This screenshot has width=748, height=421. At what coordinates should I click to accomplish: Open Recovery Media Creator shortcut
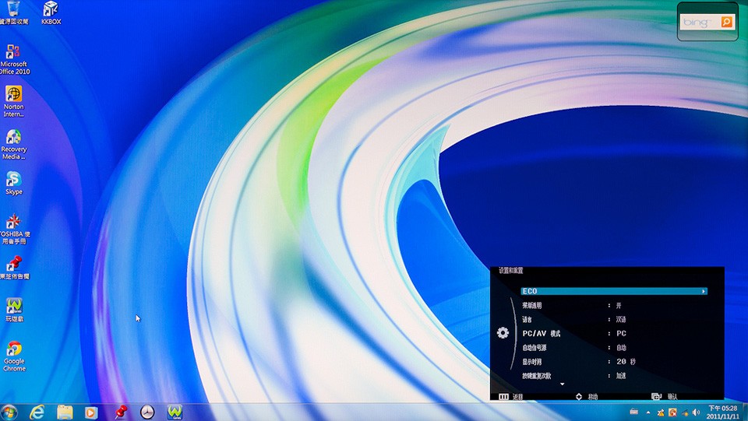(x=13, y=138)
